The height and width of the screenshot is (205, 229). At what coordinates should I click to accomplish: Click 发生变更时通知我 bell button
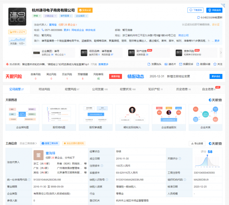[x=74, y=143]
